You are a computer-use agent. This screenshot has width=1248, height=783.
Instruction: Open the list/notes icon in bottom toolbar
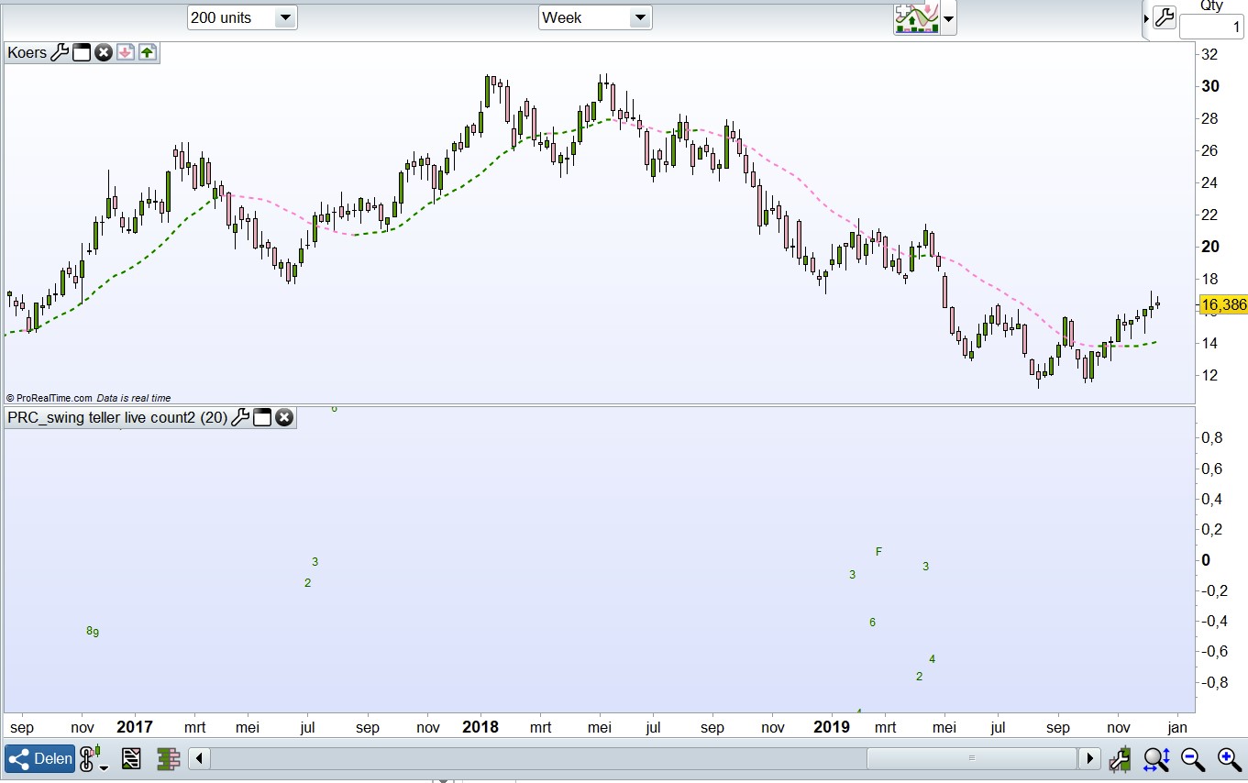(x=130, y=758)
